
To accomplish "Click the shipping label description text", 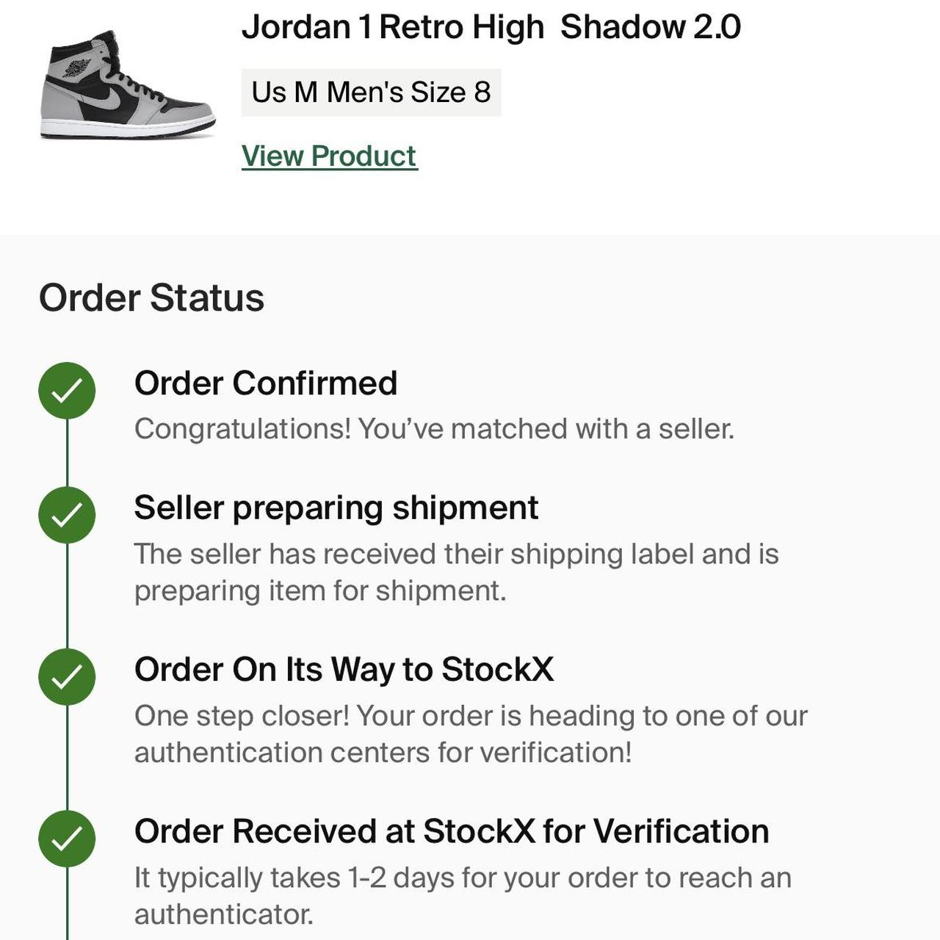I will click(x=456, y=572).
